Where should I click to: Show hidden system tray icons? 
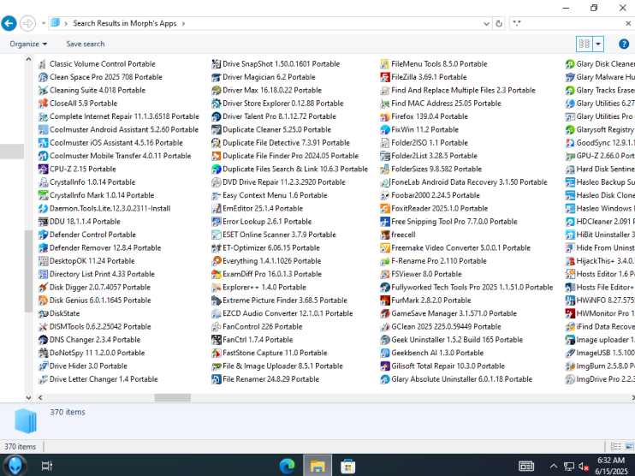click(x=554, y=466)
